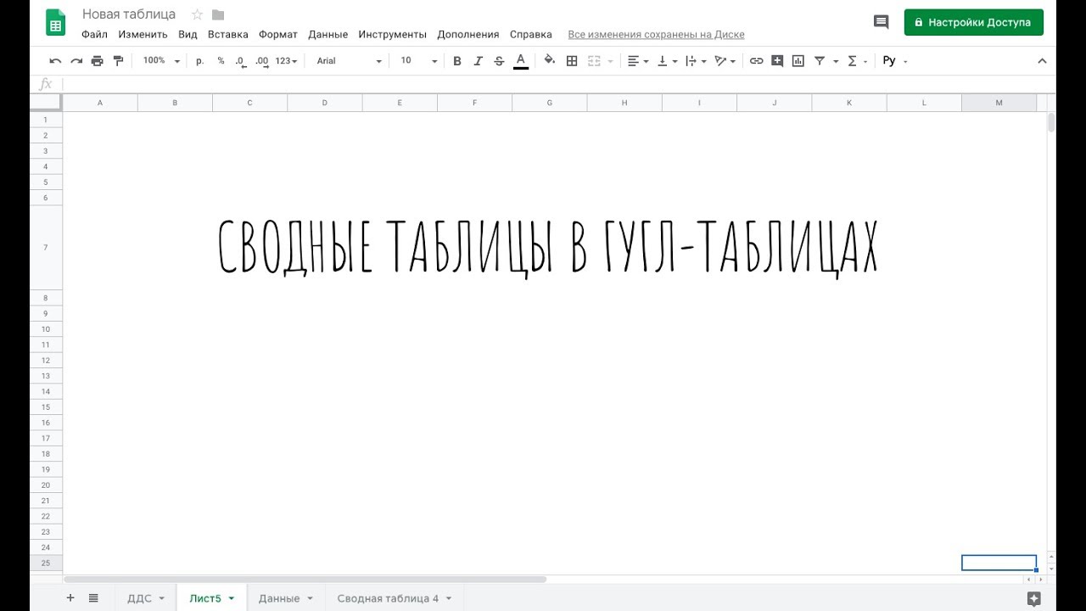Open Google Sheets home via green logo

56,22
